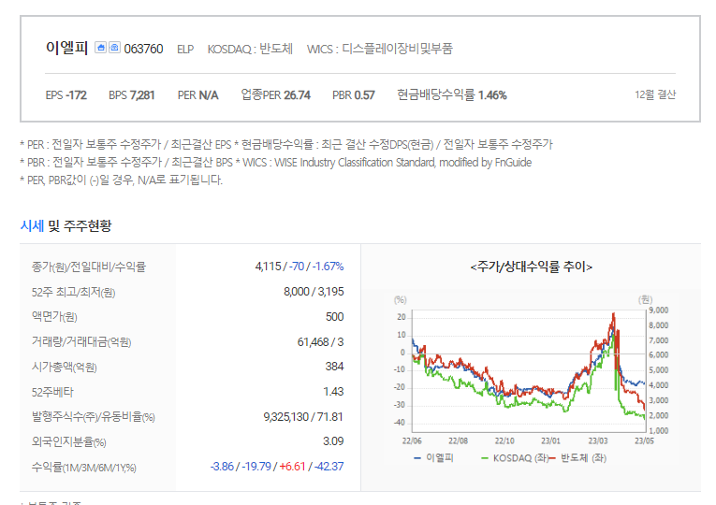Click the 23/05 x-axis label on chart
Screen dimensions: 716x505
(644, 440)
